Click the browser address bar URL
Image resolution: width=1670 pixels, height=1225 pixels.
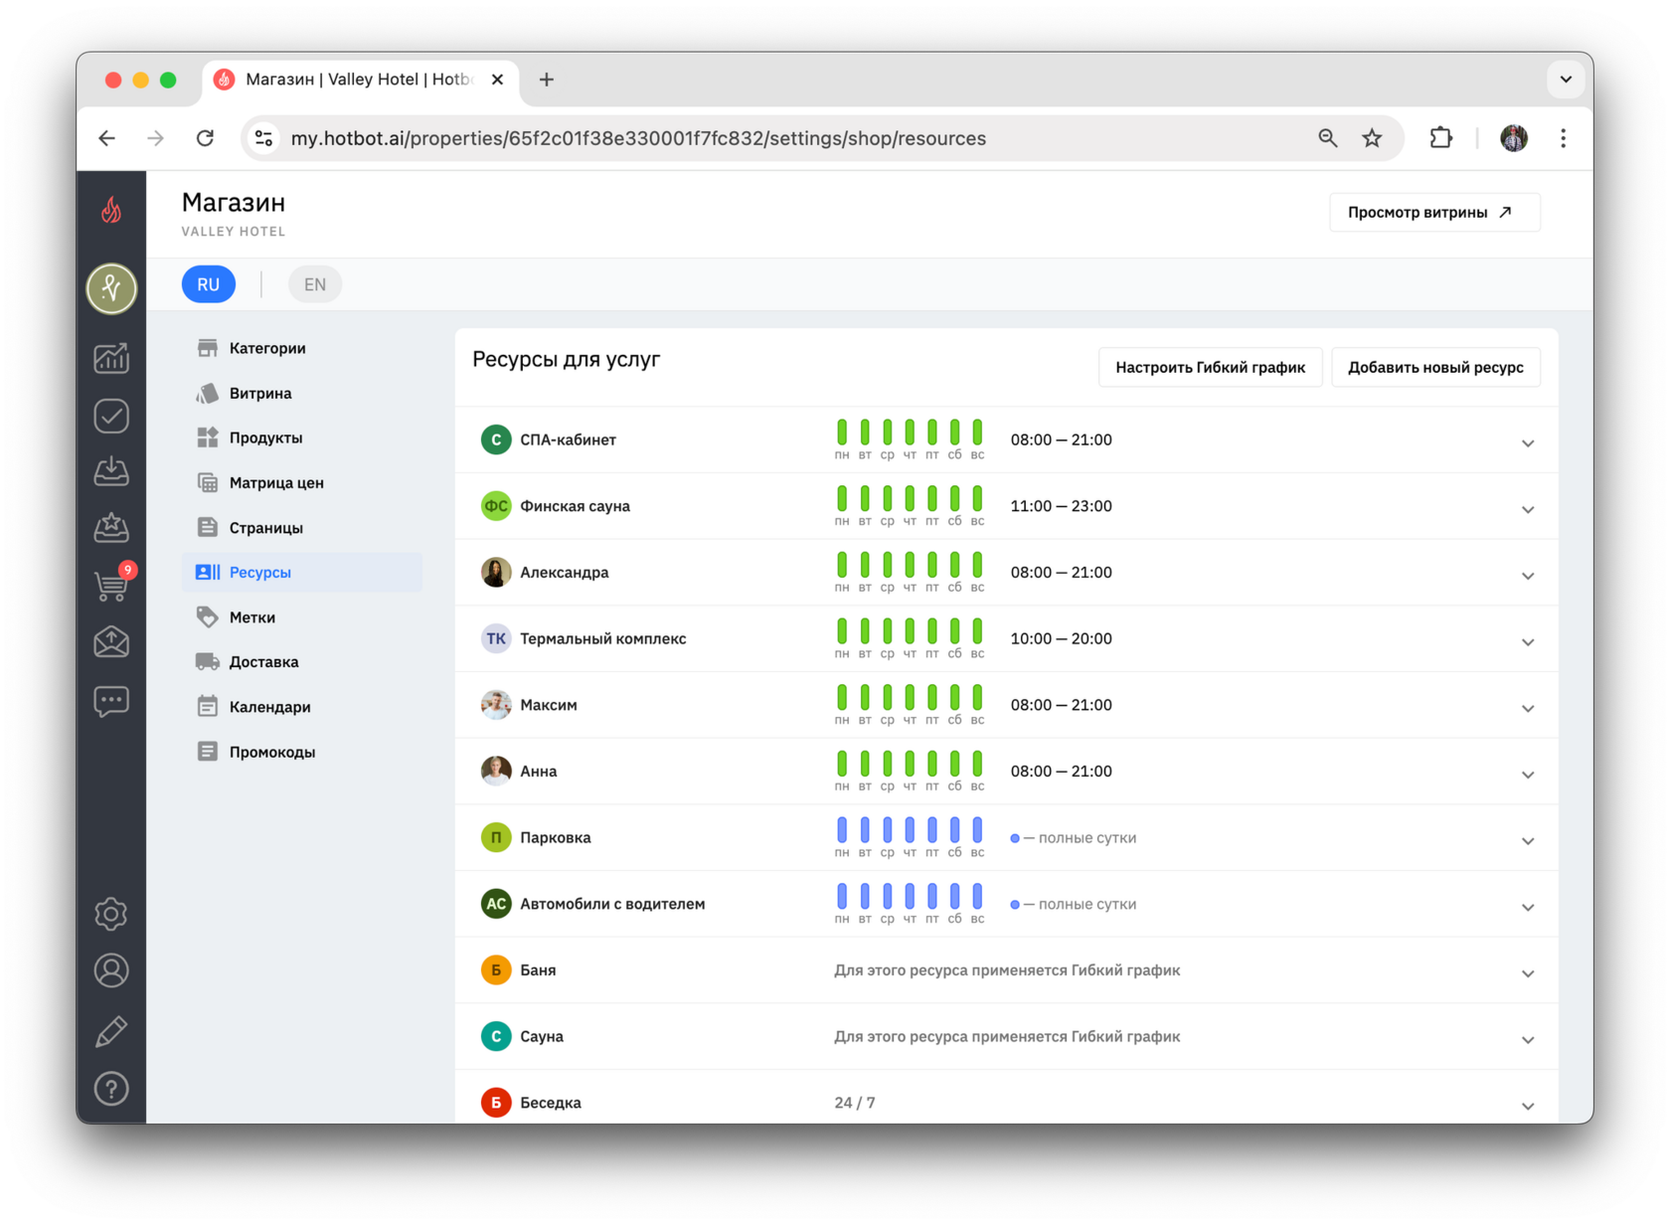pyautogui.click(x=638, y=138)
